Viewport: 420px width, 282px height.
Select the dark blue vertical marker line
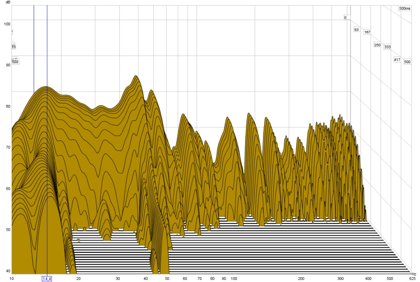click(34, 49)
